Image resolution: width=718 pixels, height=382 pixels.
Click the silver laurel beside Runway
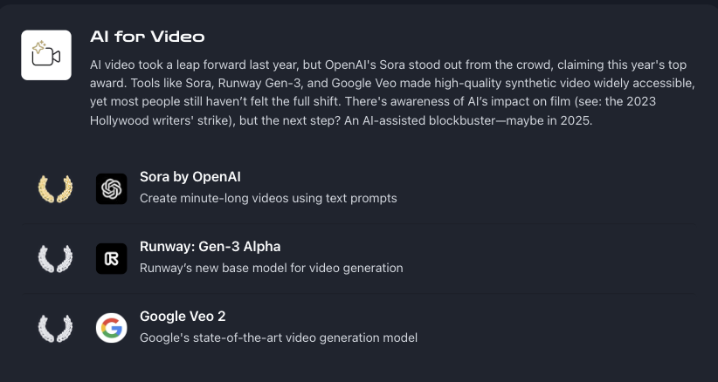coord(55,259)
